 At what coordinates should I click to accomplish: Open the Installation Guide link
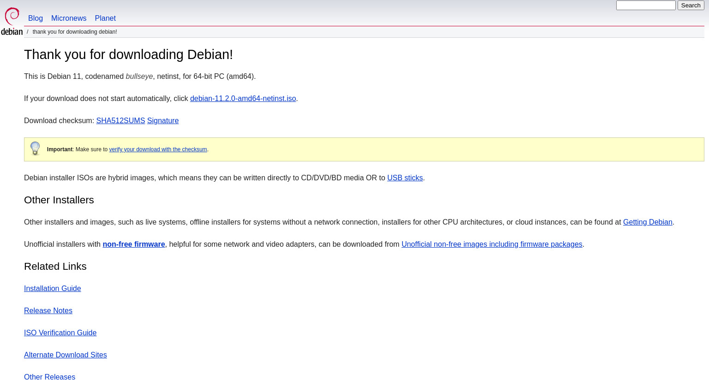tap(53, 288)
